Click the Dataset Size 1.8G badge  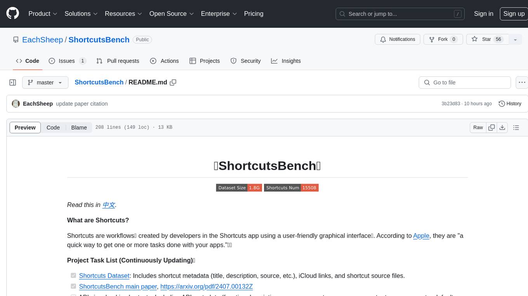tap(239, 188)
